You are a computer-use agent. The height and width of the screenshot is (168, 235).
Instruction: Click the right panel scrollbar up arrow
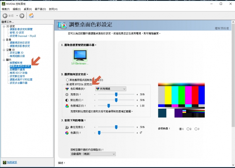point(233,22)
